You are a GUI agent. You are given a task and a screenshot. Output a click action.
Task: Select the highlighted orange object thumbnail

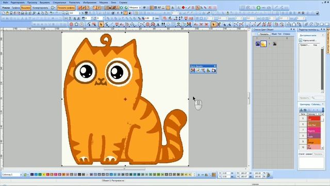263,43
